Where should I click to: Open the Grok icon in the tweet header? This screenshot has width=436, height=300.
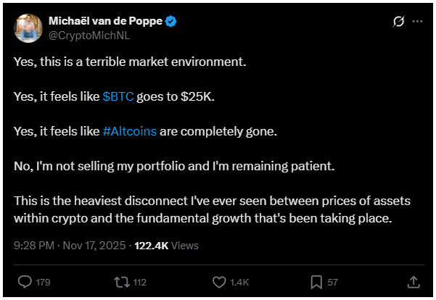tap(398, 22)
